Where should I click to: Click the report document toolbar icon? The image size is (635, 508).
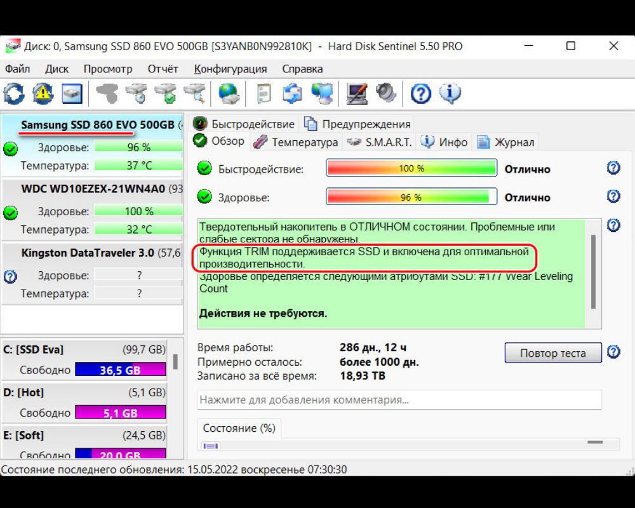tap(264, 93)
